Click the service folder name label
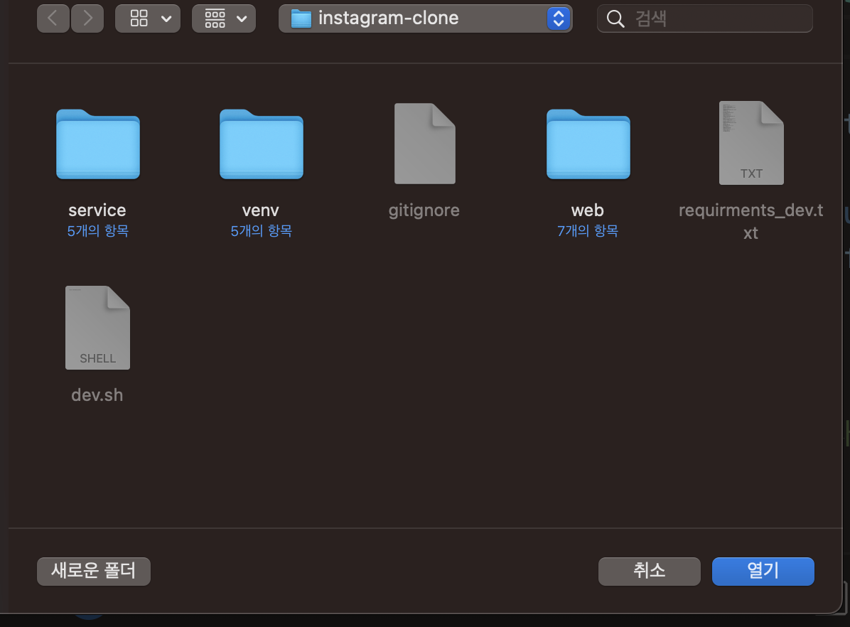Viewport: 850px width, 627px height. (x=97, y=210)
